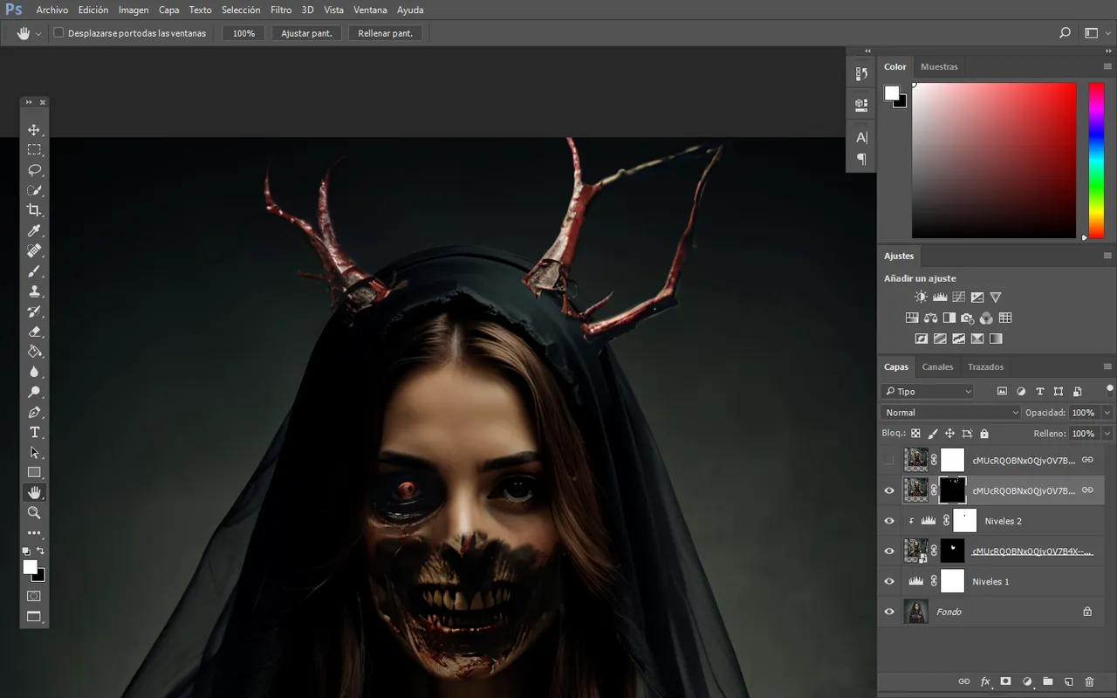
Task: Open the Ajustes panel options menu
Action: click(1107, 256)
